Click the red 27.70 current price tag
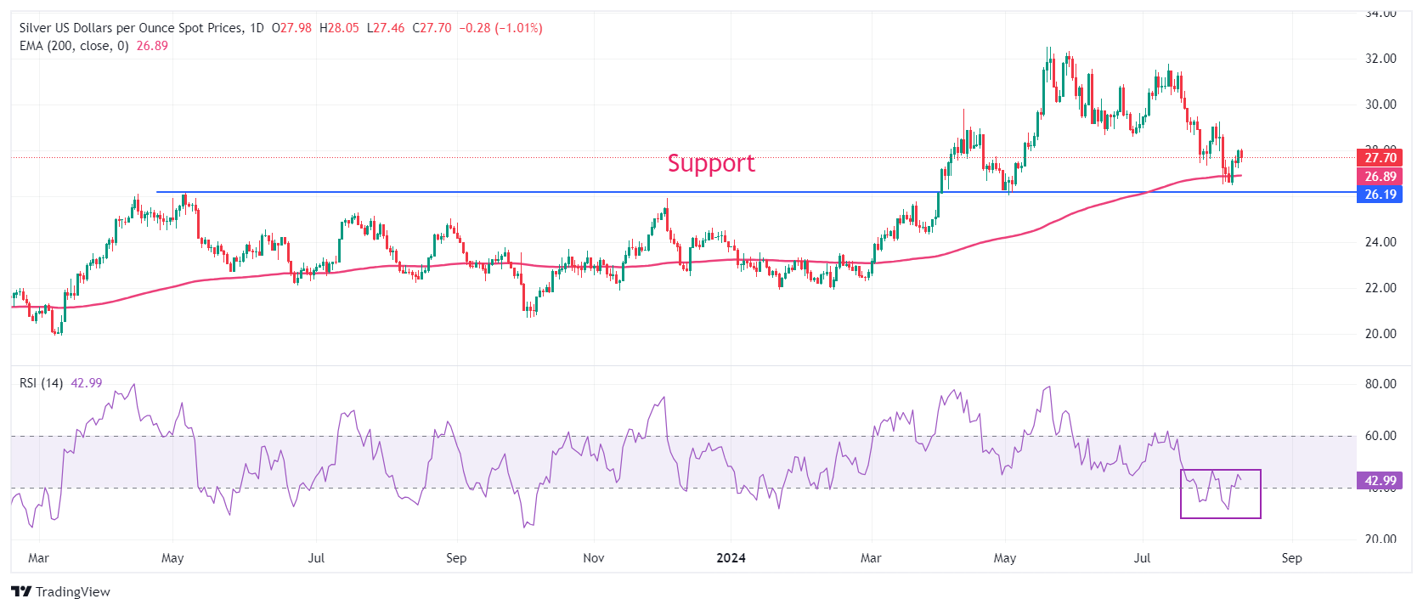The height and width of the screenshot is (610, 1423). (x=1380, y=157)
